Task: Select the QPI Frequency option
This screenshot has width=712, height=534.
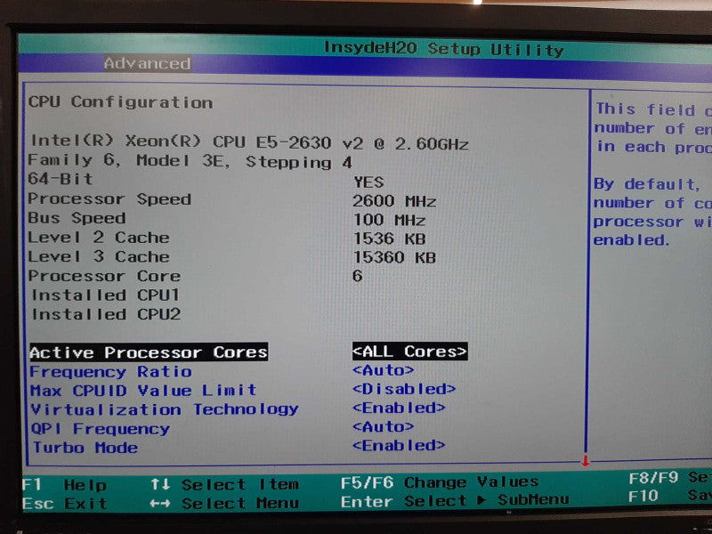Action: [101, 429]
